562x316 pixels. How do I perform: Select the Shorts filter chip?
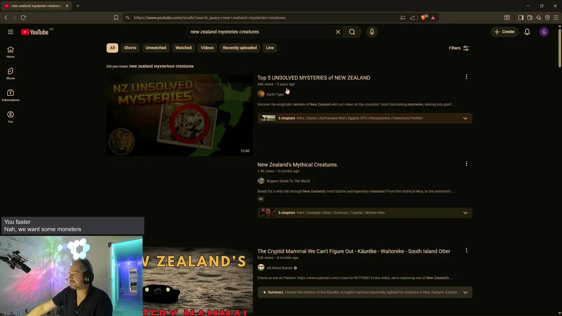click(130, 48)
